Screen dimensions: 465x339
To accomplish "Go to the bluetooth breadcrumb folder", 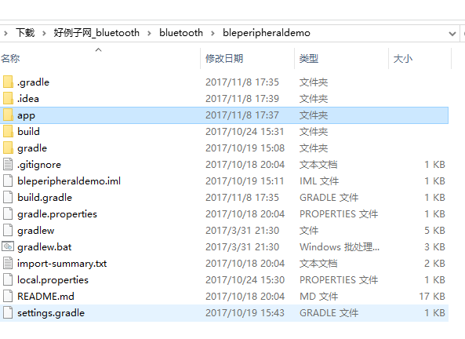I will [x=181, y=33].
